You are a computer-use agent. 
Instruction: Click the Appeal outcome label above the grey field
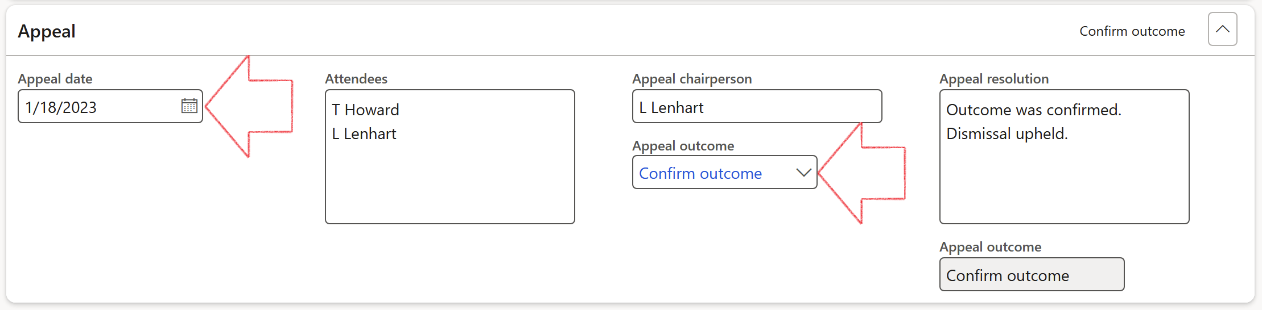[990, 247]
